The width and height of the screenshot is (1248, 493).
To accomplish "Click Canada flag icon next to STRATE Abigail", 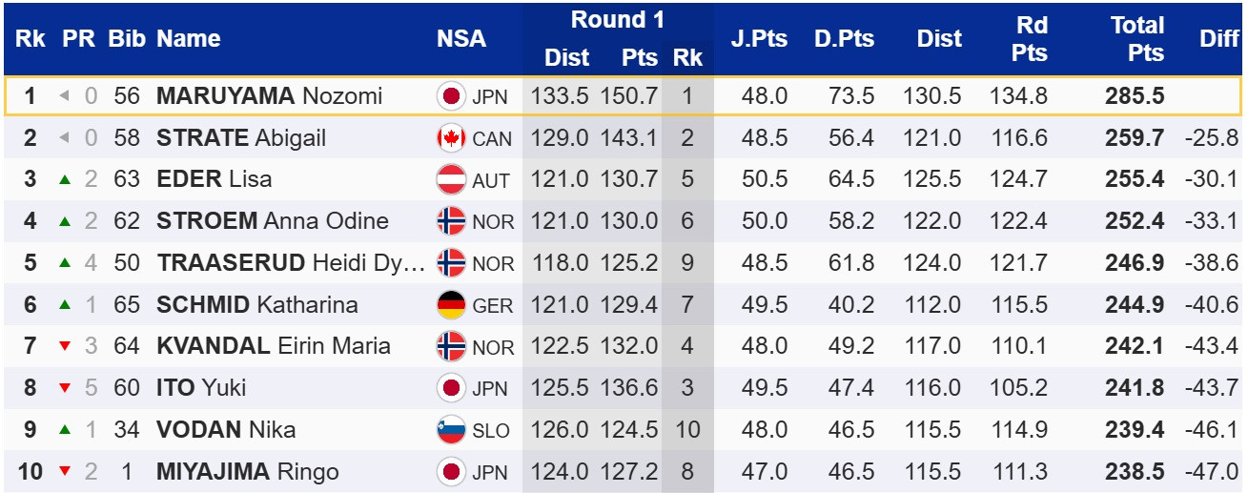I will pos(450,138).
